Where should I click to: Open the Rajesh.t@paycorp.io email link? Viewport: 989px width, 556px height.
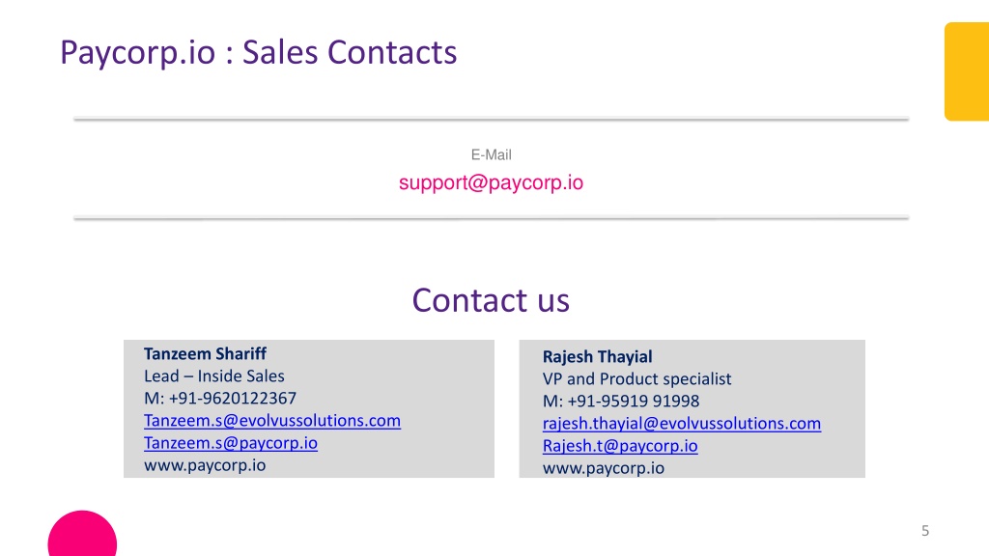click(x=620, y=446)
